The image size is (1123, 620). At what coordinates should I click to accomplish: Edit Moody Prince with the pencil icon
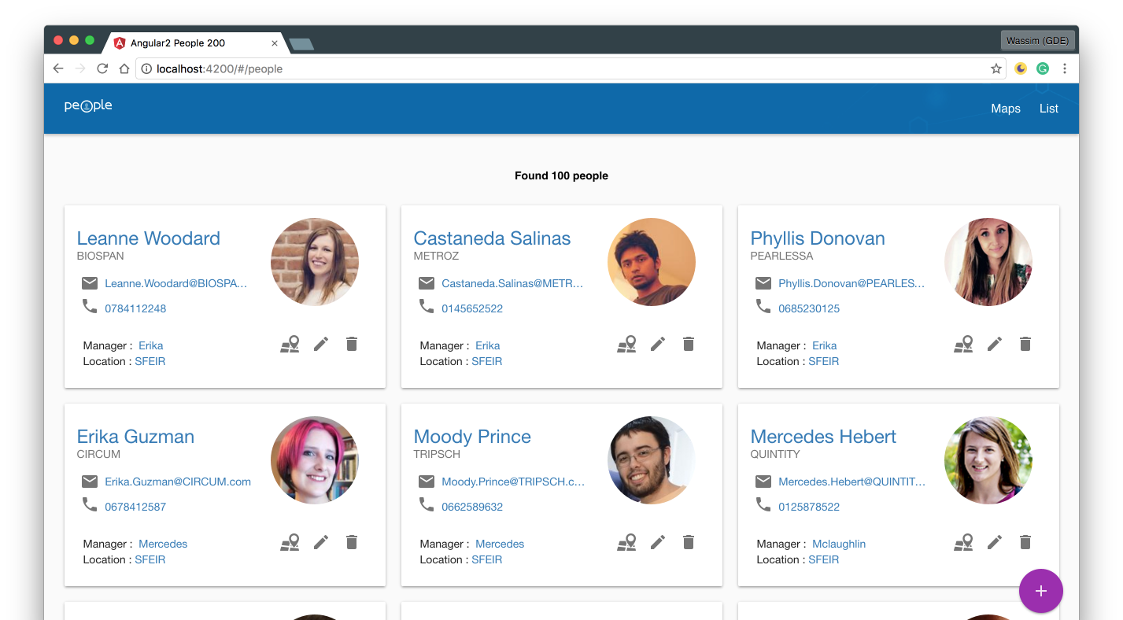pos(658,542)
